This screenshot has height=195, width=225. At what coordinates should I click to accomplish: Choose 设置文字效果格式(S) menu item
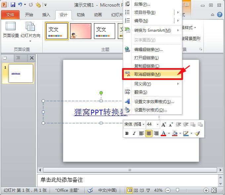tap(153, 102)
